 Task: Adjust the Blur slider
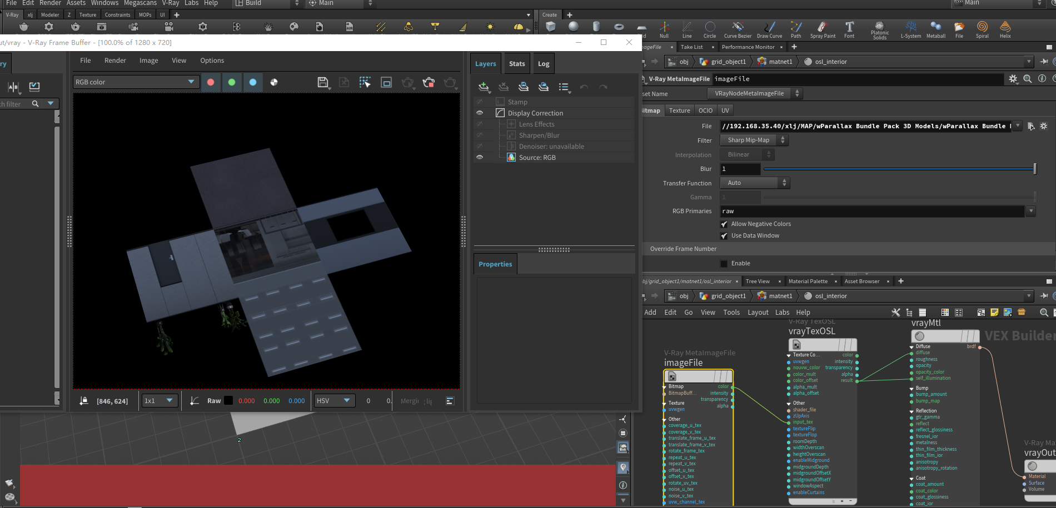coord(900,169)
